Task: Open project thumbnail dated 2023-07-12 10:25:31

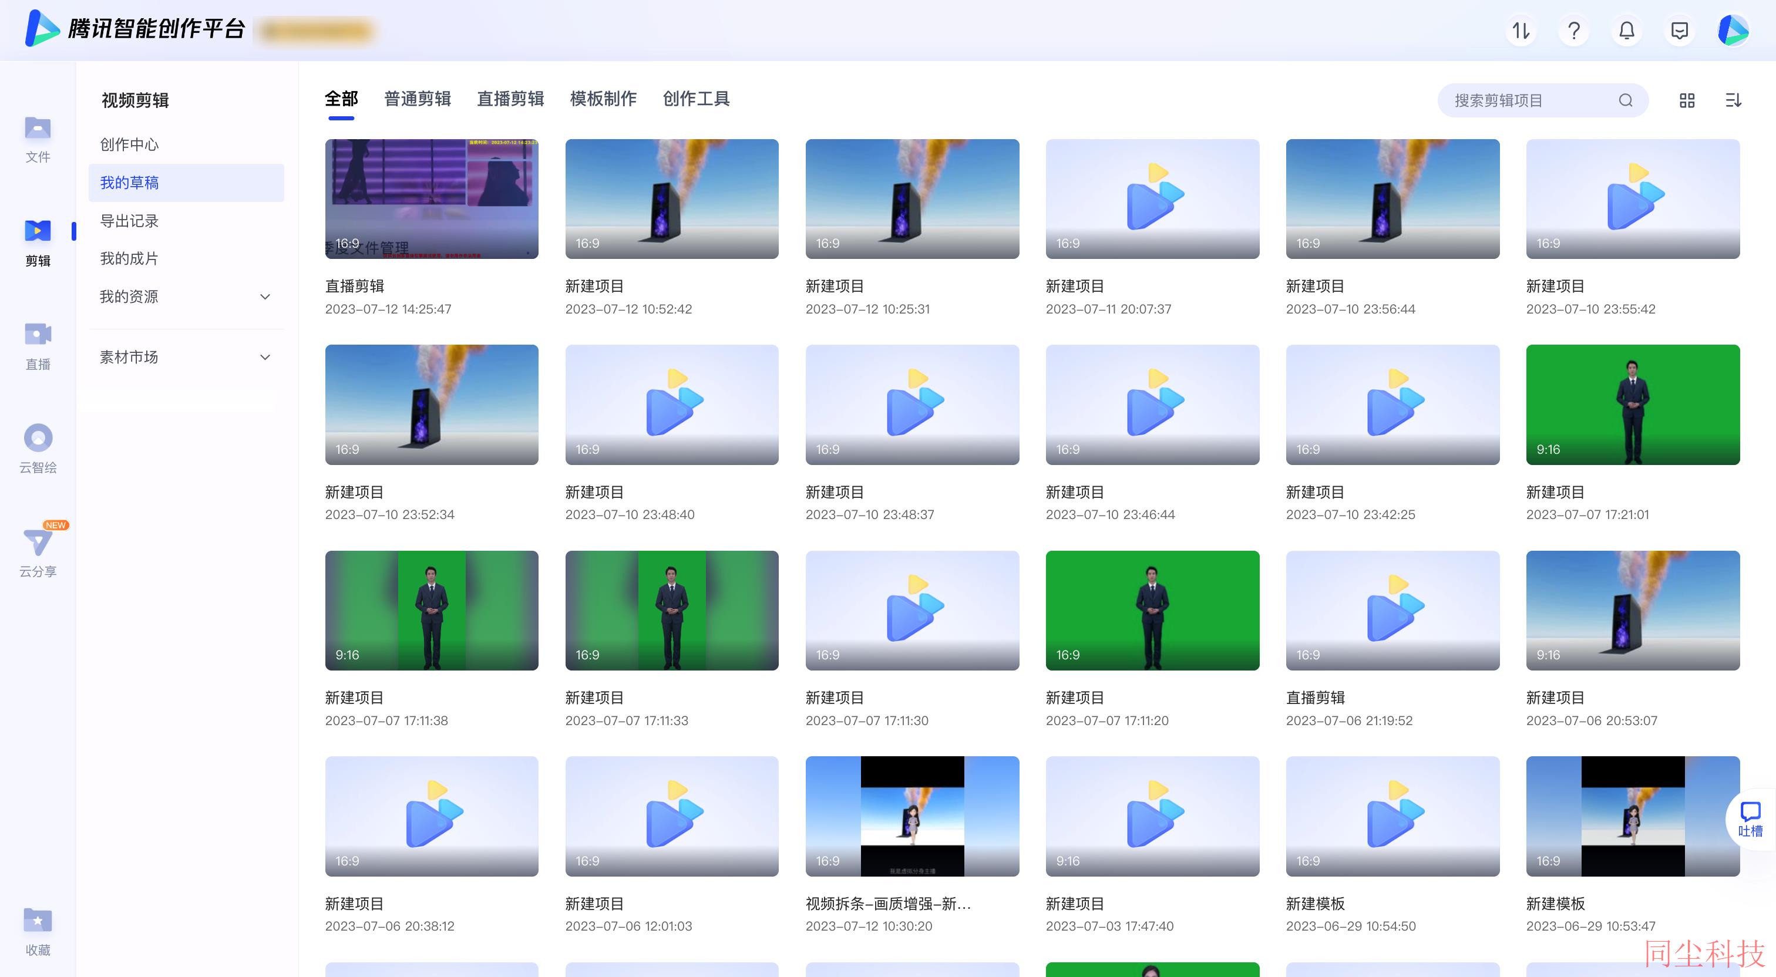Action: click(912, 199)
